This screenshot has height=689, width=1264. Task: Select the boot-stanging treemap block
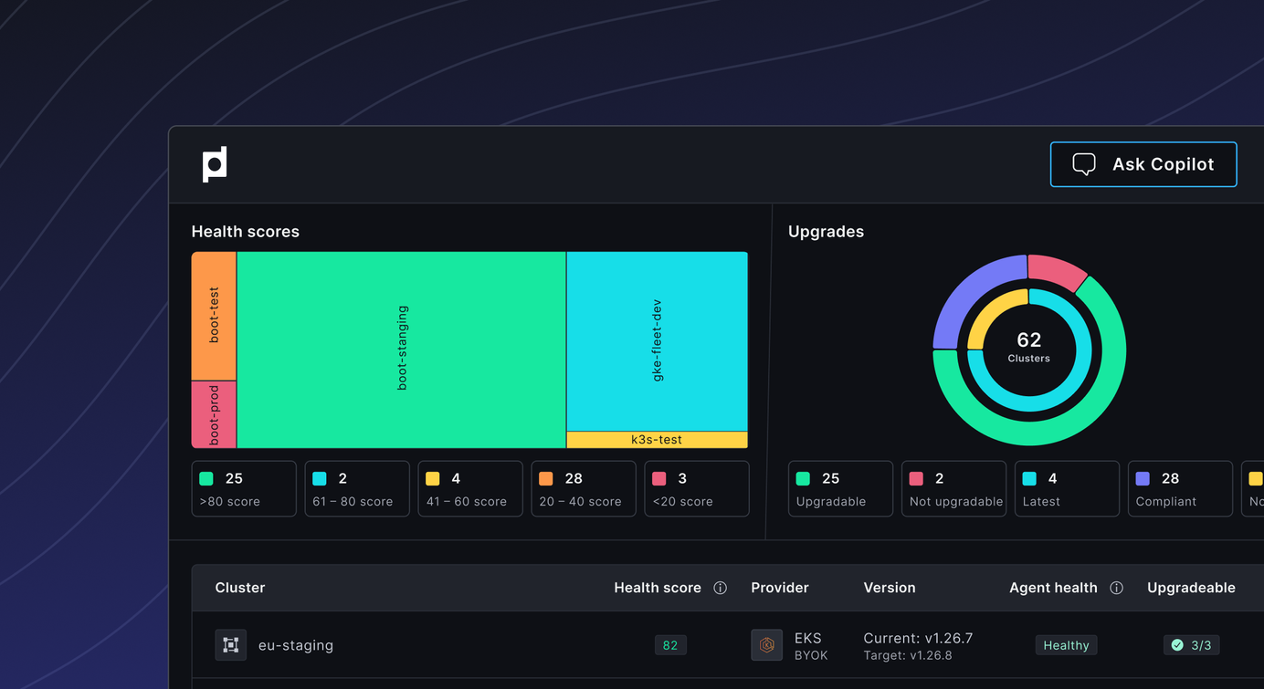402,350
